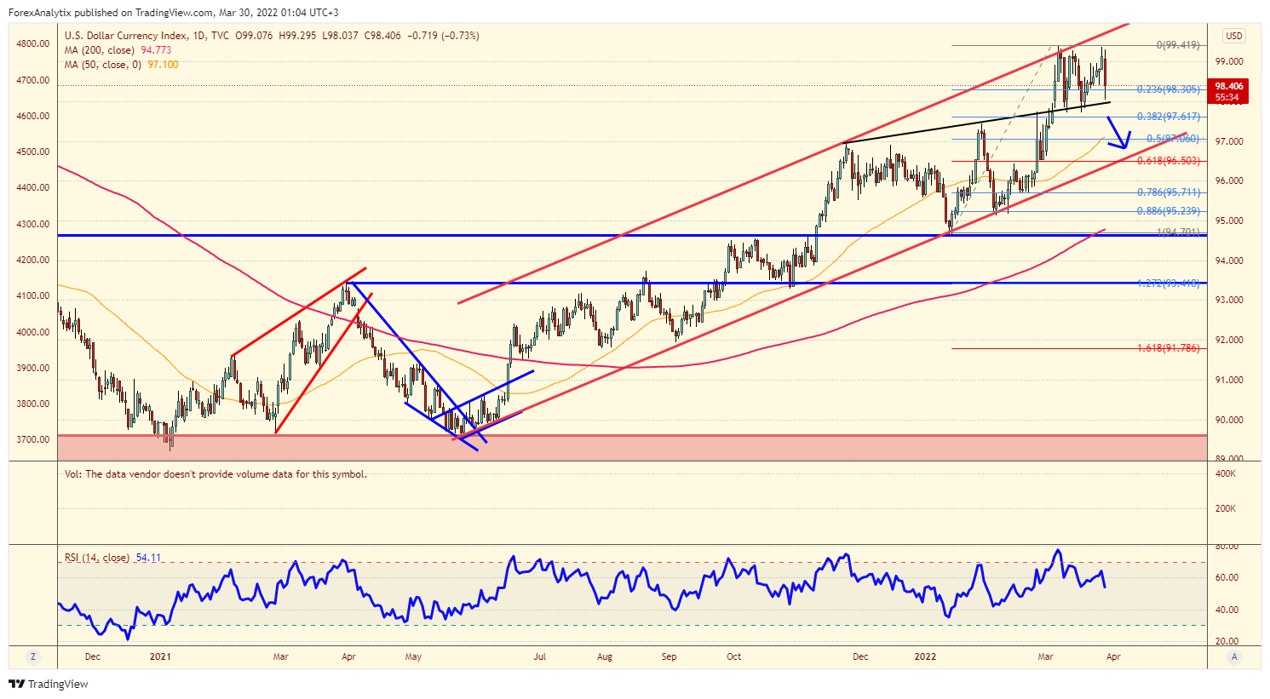Click the MA 50 value 97.100
1270x699 pixels.
point(164,64)
